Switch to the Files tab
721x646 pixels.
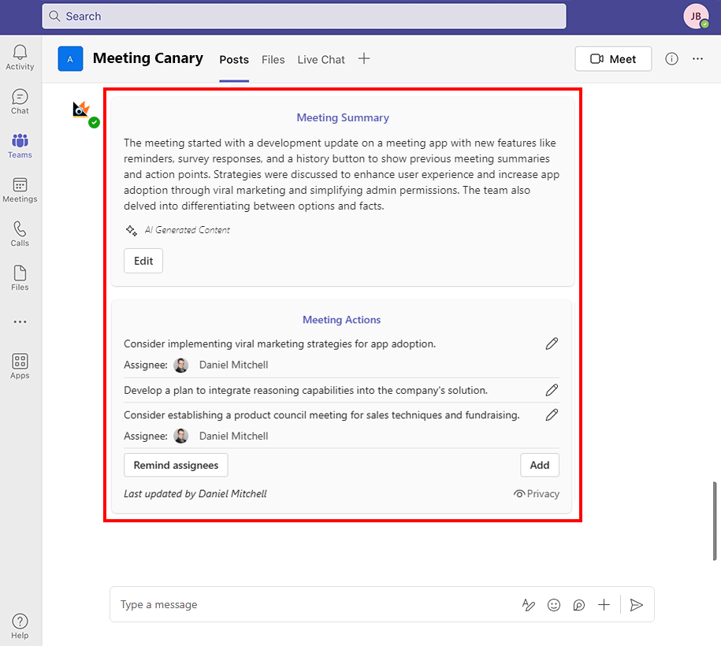tap(273, 59)
